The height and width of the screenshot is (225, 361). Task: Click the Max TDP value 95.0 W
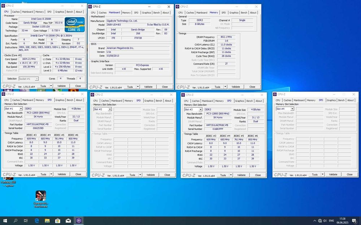pos(59,23)
